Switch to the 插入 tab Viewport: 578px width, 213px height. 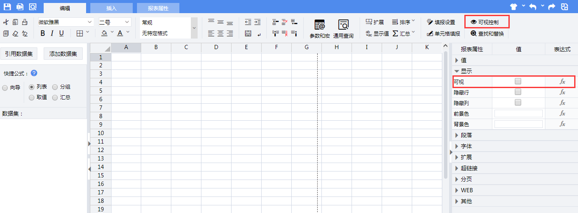point(112,8)
